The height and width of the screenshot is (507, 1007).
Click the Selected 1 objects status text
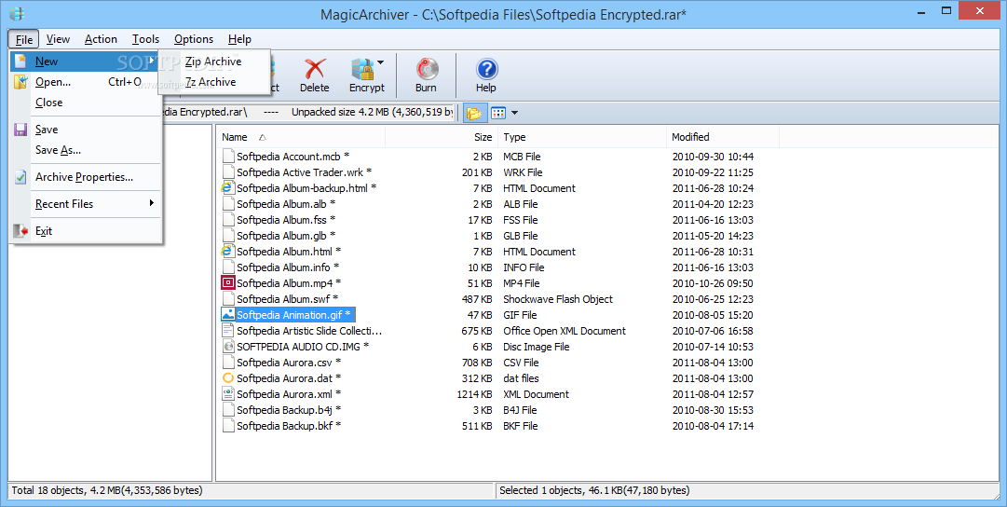pos(594,490)
